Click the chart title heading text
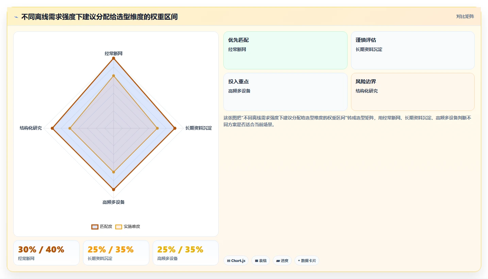The image size is (488, 279). 99,17
